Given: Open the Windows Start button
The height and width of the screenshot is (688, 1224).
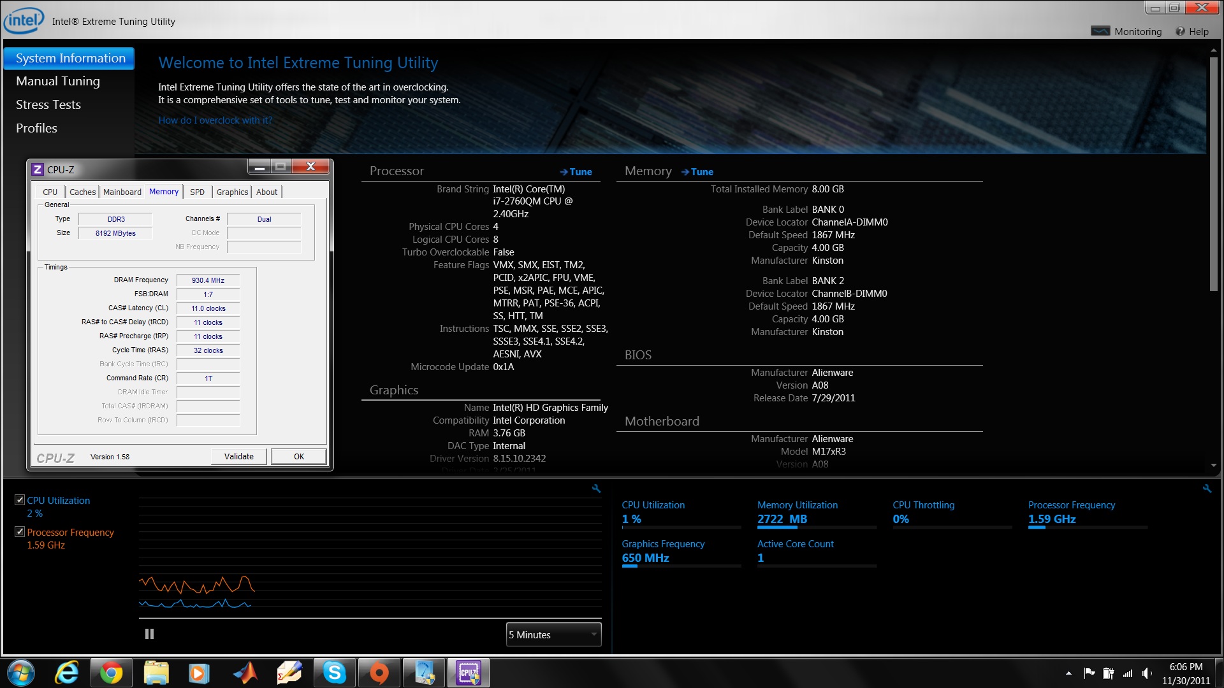Looking at the screenshot, I should [20, 673].
